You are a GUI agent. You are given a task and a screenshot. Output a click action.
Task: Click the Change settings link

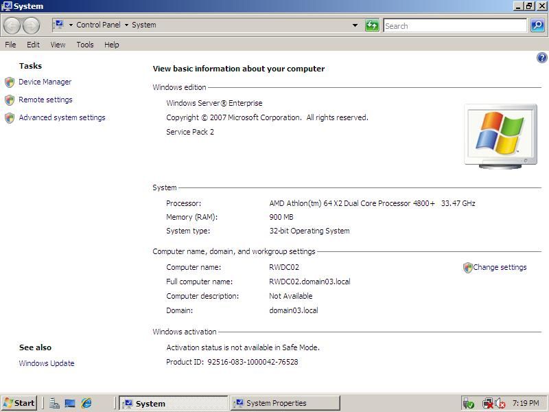(500, 267)
